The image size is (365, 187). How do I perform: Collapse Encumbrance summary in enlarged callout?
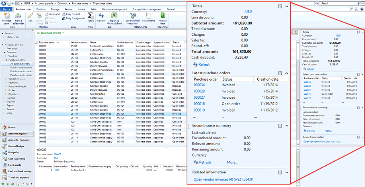tap(287, 126)
